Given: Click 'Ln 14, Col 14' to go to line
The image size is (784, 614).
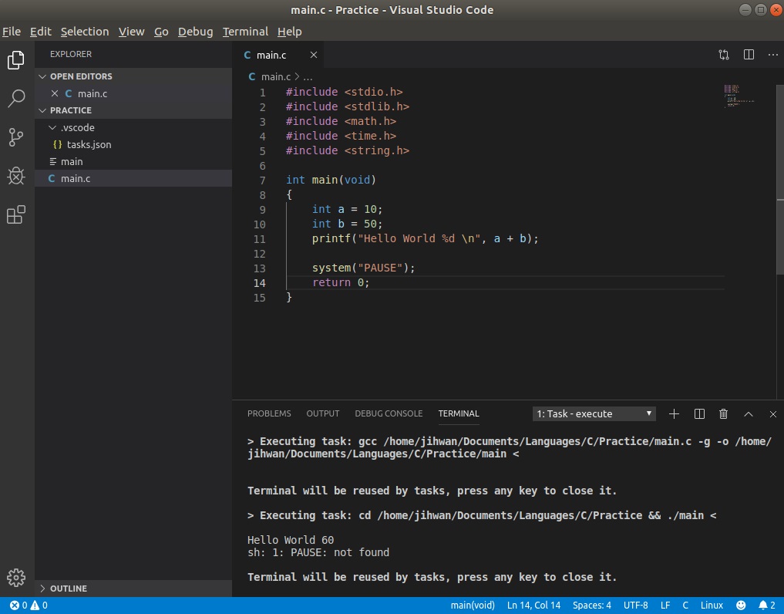Looking at the screenshot, I should [x=532, y=605].
